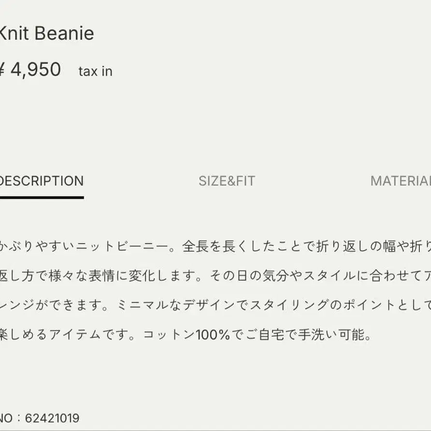
Task: Open the MATERIAL tab
Action: point(401,181)
